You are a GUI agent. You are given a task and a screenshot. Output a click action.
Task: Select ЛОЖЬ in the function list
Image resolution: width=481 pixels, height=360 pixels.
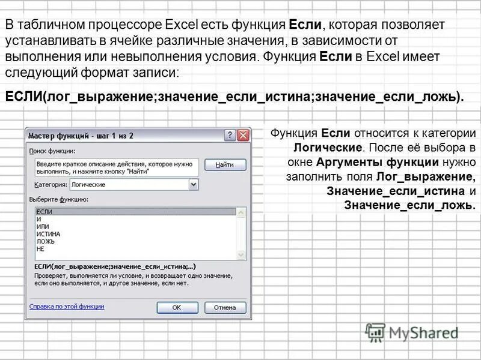(135, 242)
